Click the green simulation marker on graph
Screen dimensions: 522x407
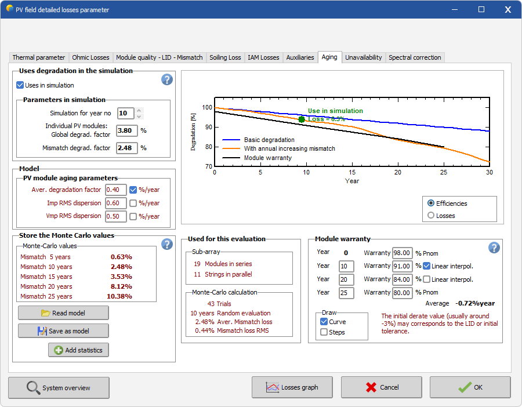pos(302,119)
